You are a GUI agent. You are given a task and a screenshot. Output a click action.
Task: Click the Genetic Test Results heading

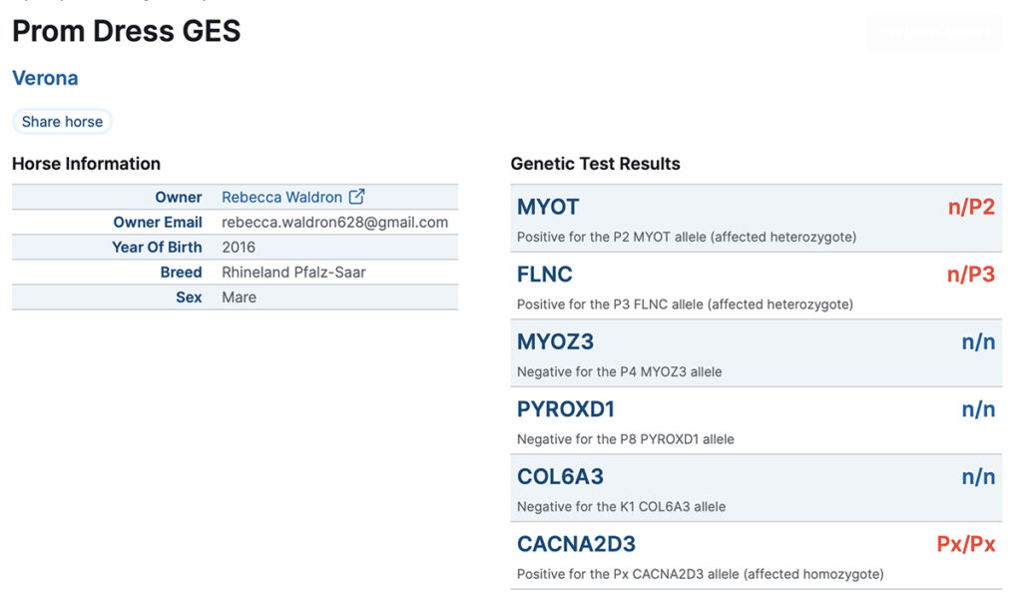click(x=595, y=164)
